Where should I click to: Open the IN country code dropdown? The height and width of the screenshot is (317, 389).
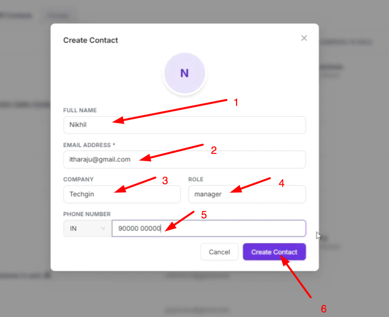tap(87, 228)
